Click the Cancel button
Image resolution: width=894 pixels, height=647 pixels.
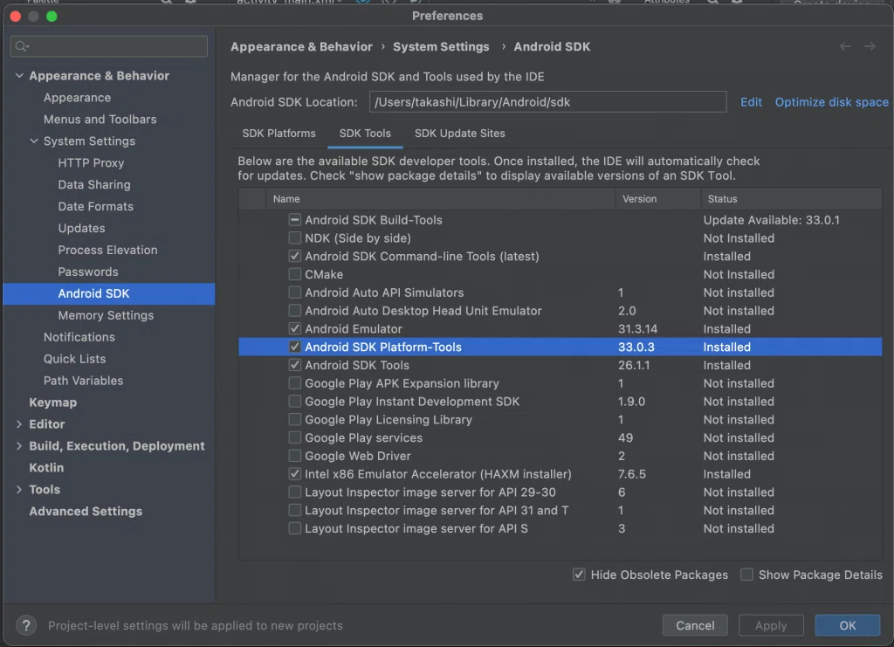[695, 625]
